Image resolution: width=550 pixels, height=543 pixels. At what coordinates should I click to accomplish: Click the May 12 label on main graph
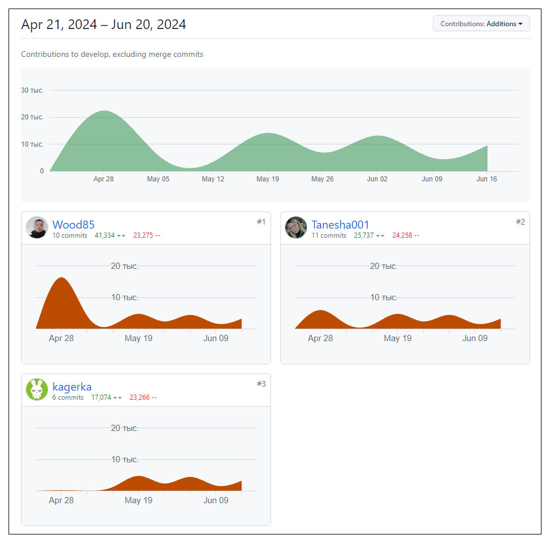[213, 179]
